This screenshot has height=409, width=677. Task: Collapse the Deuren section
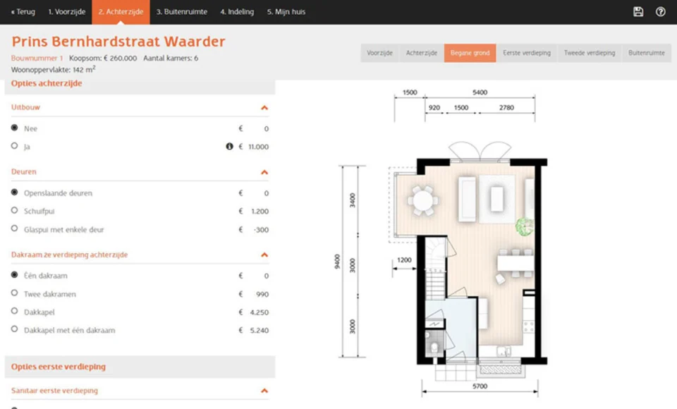(x=264, y=172)
